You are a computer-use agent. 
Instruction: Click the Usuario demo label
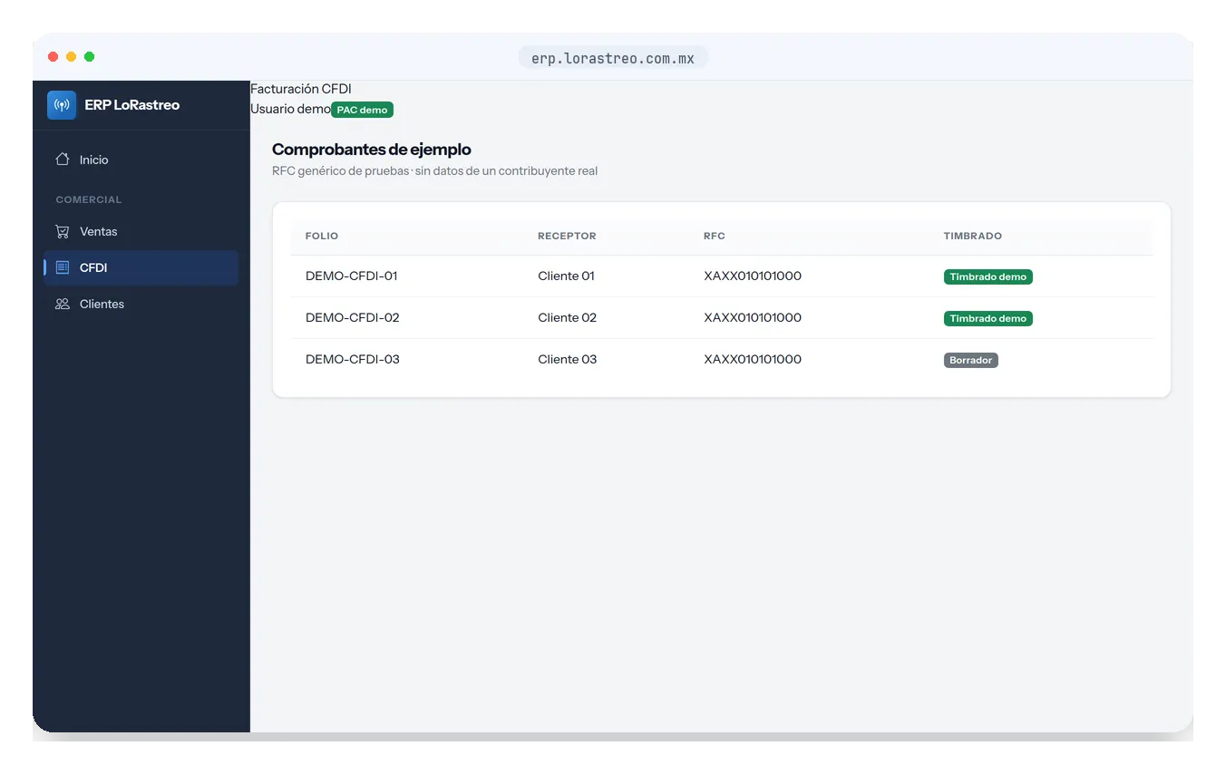pos(290,109)
